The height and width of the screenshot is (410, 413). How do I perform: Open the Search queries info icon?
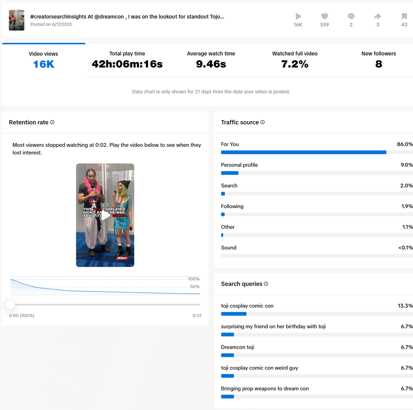click(266, 283)
